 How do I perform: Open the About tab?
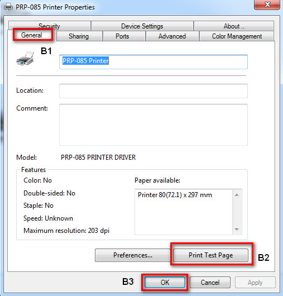(234, 26)
